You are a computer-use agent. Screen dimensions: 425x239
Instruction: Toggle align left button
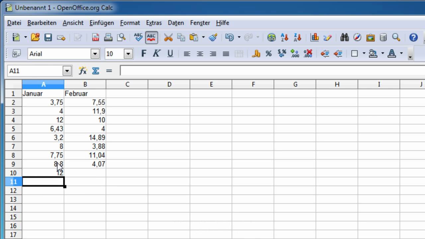pos(187,53)
